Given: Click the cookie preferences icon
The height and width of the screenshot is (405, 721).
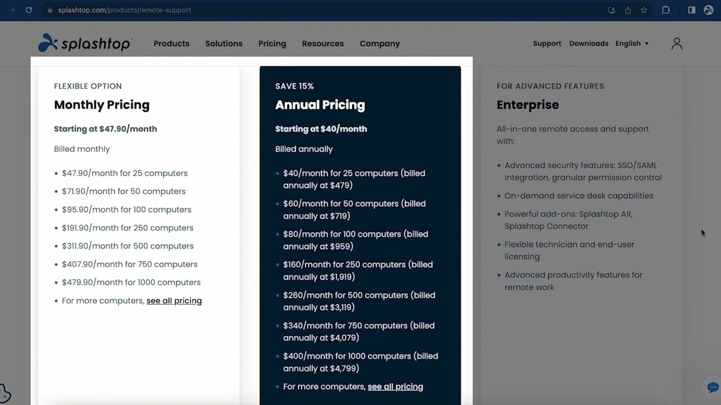Looking at the screenshot, I should click(x=5, y=393).
